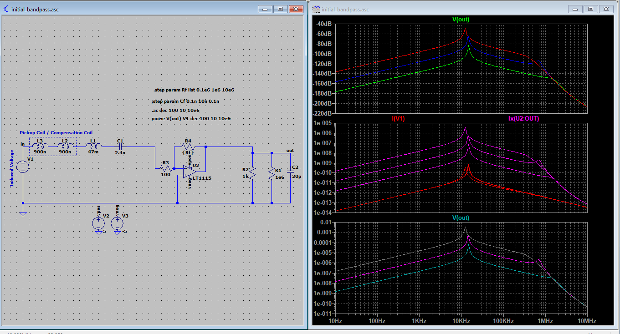This screenshot has width=620, height=334.
Task: Click the green V(out) trace label in top pane
Action: click(x=461, y=20)
